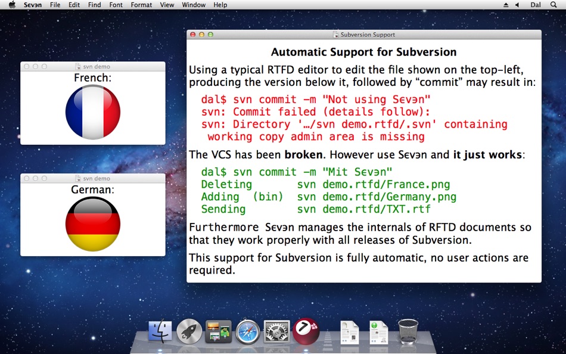
Task: Click the "French:" text
Action: click(93, 77)
